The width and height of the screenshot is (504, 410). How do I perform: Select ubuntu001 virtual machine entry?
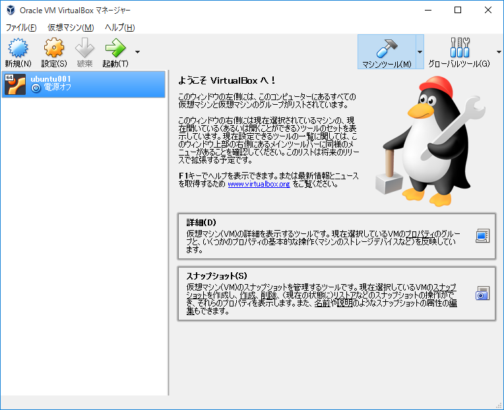pyautogui.click(x=83, y=84)
